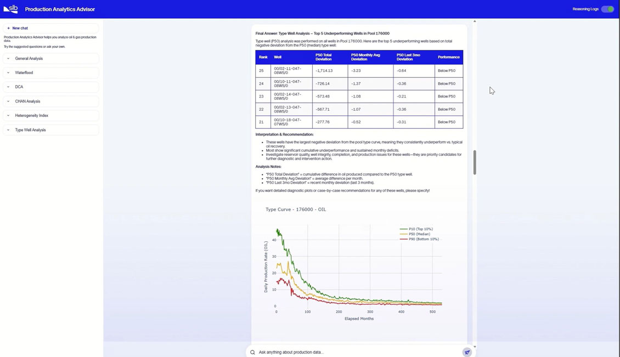
Task: Toggle the Reasoning Logs switch
Action: click(x=607, y=9)
